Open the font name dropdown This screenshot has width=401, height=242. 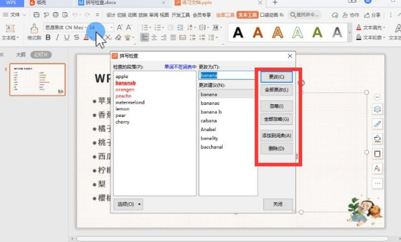tap(64, 27)
